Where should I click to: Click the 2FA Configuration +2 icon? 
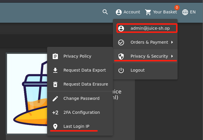click(55, 112)
